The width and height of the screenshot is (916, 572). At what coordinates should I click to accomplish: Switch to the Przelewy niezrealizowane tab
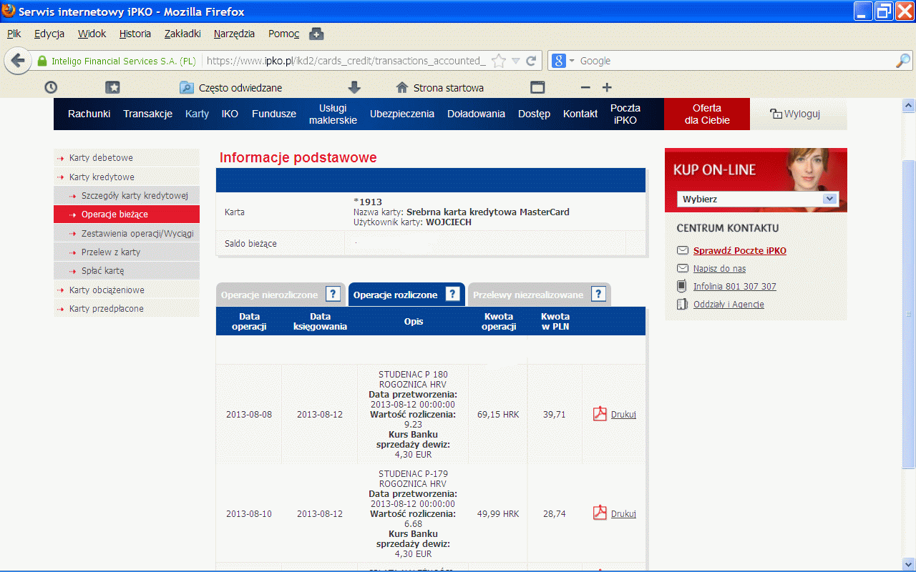pyautogui.click(x=528, y=295)
